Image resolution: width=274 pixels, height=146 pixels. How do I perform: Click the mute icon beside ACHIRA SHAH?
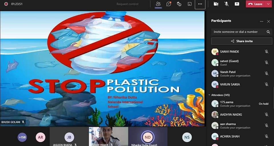point(267,136)
